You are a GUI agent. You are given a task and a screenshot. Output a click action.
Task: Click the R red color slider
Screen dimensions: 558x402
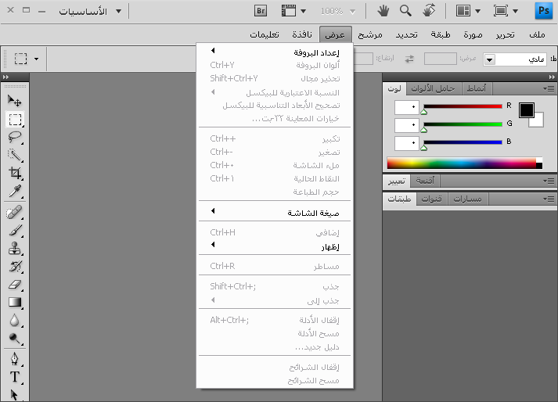462,106
